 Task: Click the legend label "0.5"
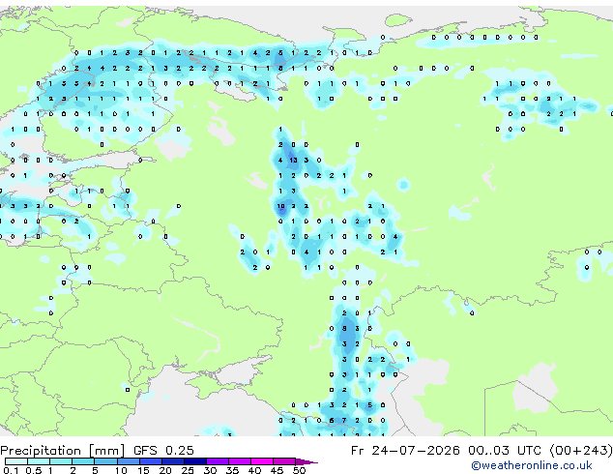(x=34, y=470)
